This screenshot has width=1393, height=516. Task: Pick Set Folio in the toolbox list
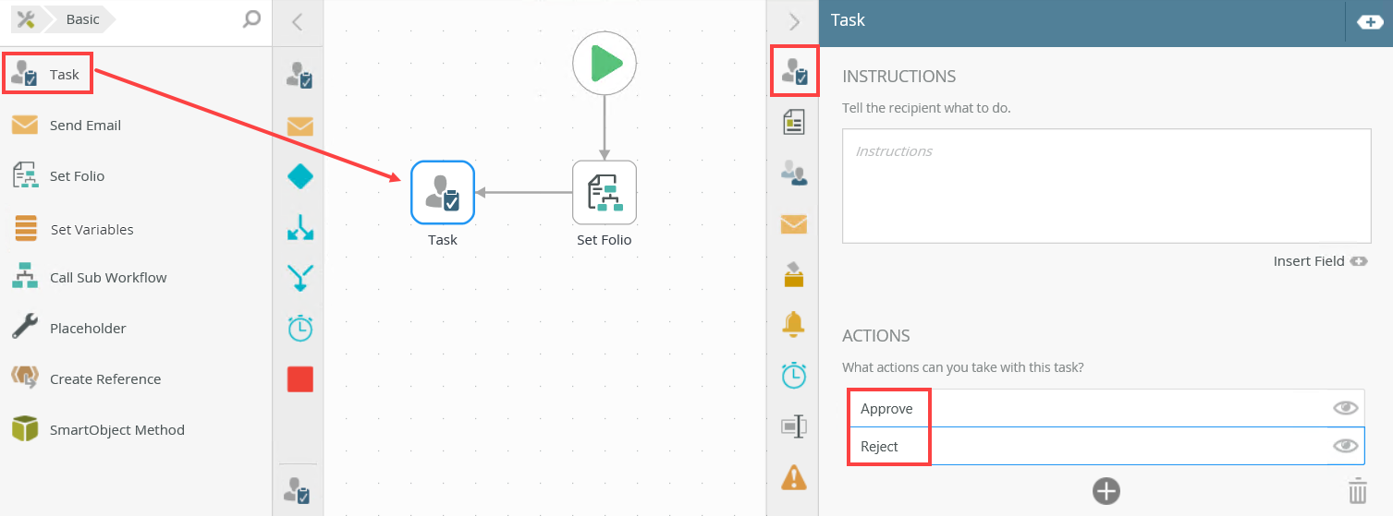coord(57,176)
